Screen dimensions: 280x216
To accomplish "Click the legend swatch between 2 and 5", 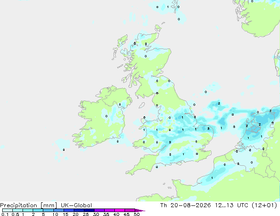I will point(38,210).
